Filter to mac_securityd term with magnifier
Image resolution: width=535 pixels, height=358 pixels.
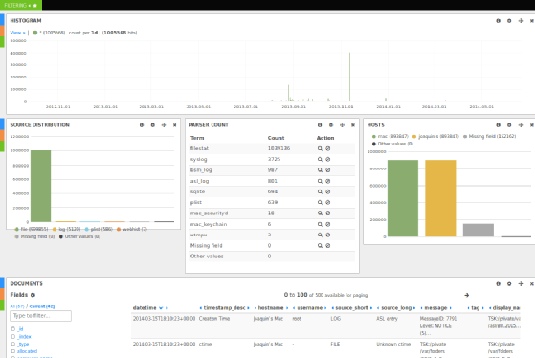320,213
